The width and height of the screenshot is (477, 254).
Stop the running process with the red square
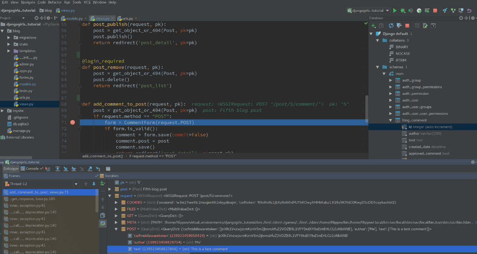pos(435,10)
